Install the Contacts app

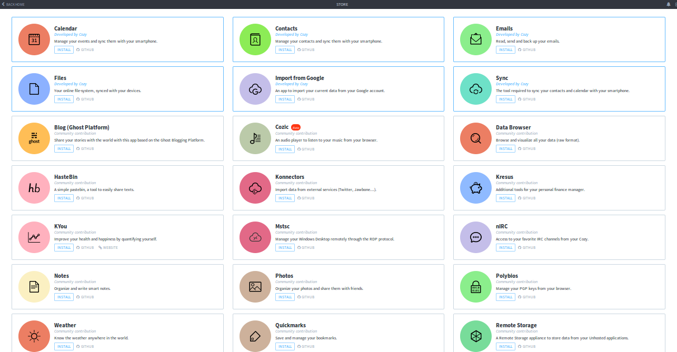(285, 50)
